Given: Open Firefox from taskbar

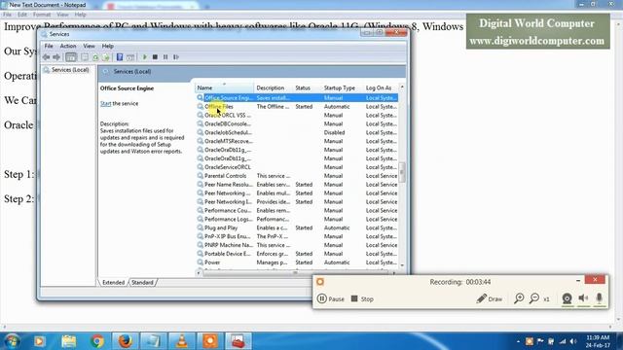Looking at the screenshot, I should point(125,341).
